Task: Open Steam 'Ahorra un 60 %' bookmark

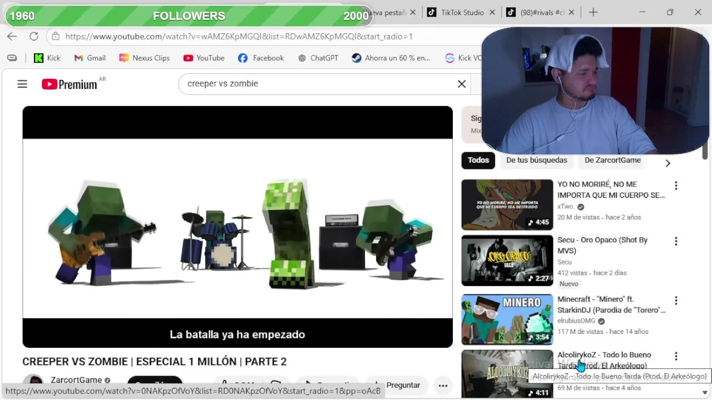Action: click(x=391, y=58)
